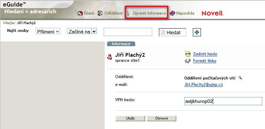265x129 pixels.
Task: Expand the Začíná na condition dropdown
Action: click(x=82, y=31)
